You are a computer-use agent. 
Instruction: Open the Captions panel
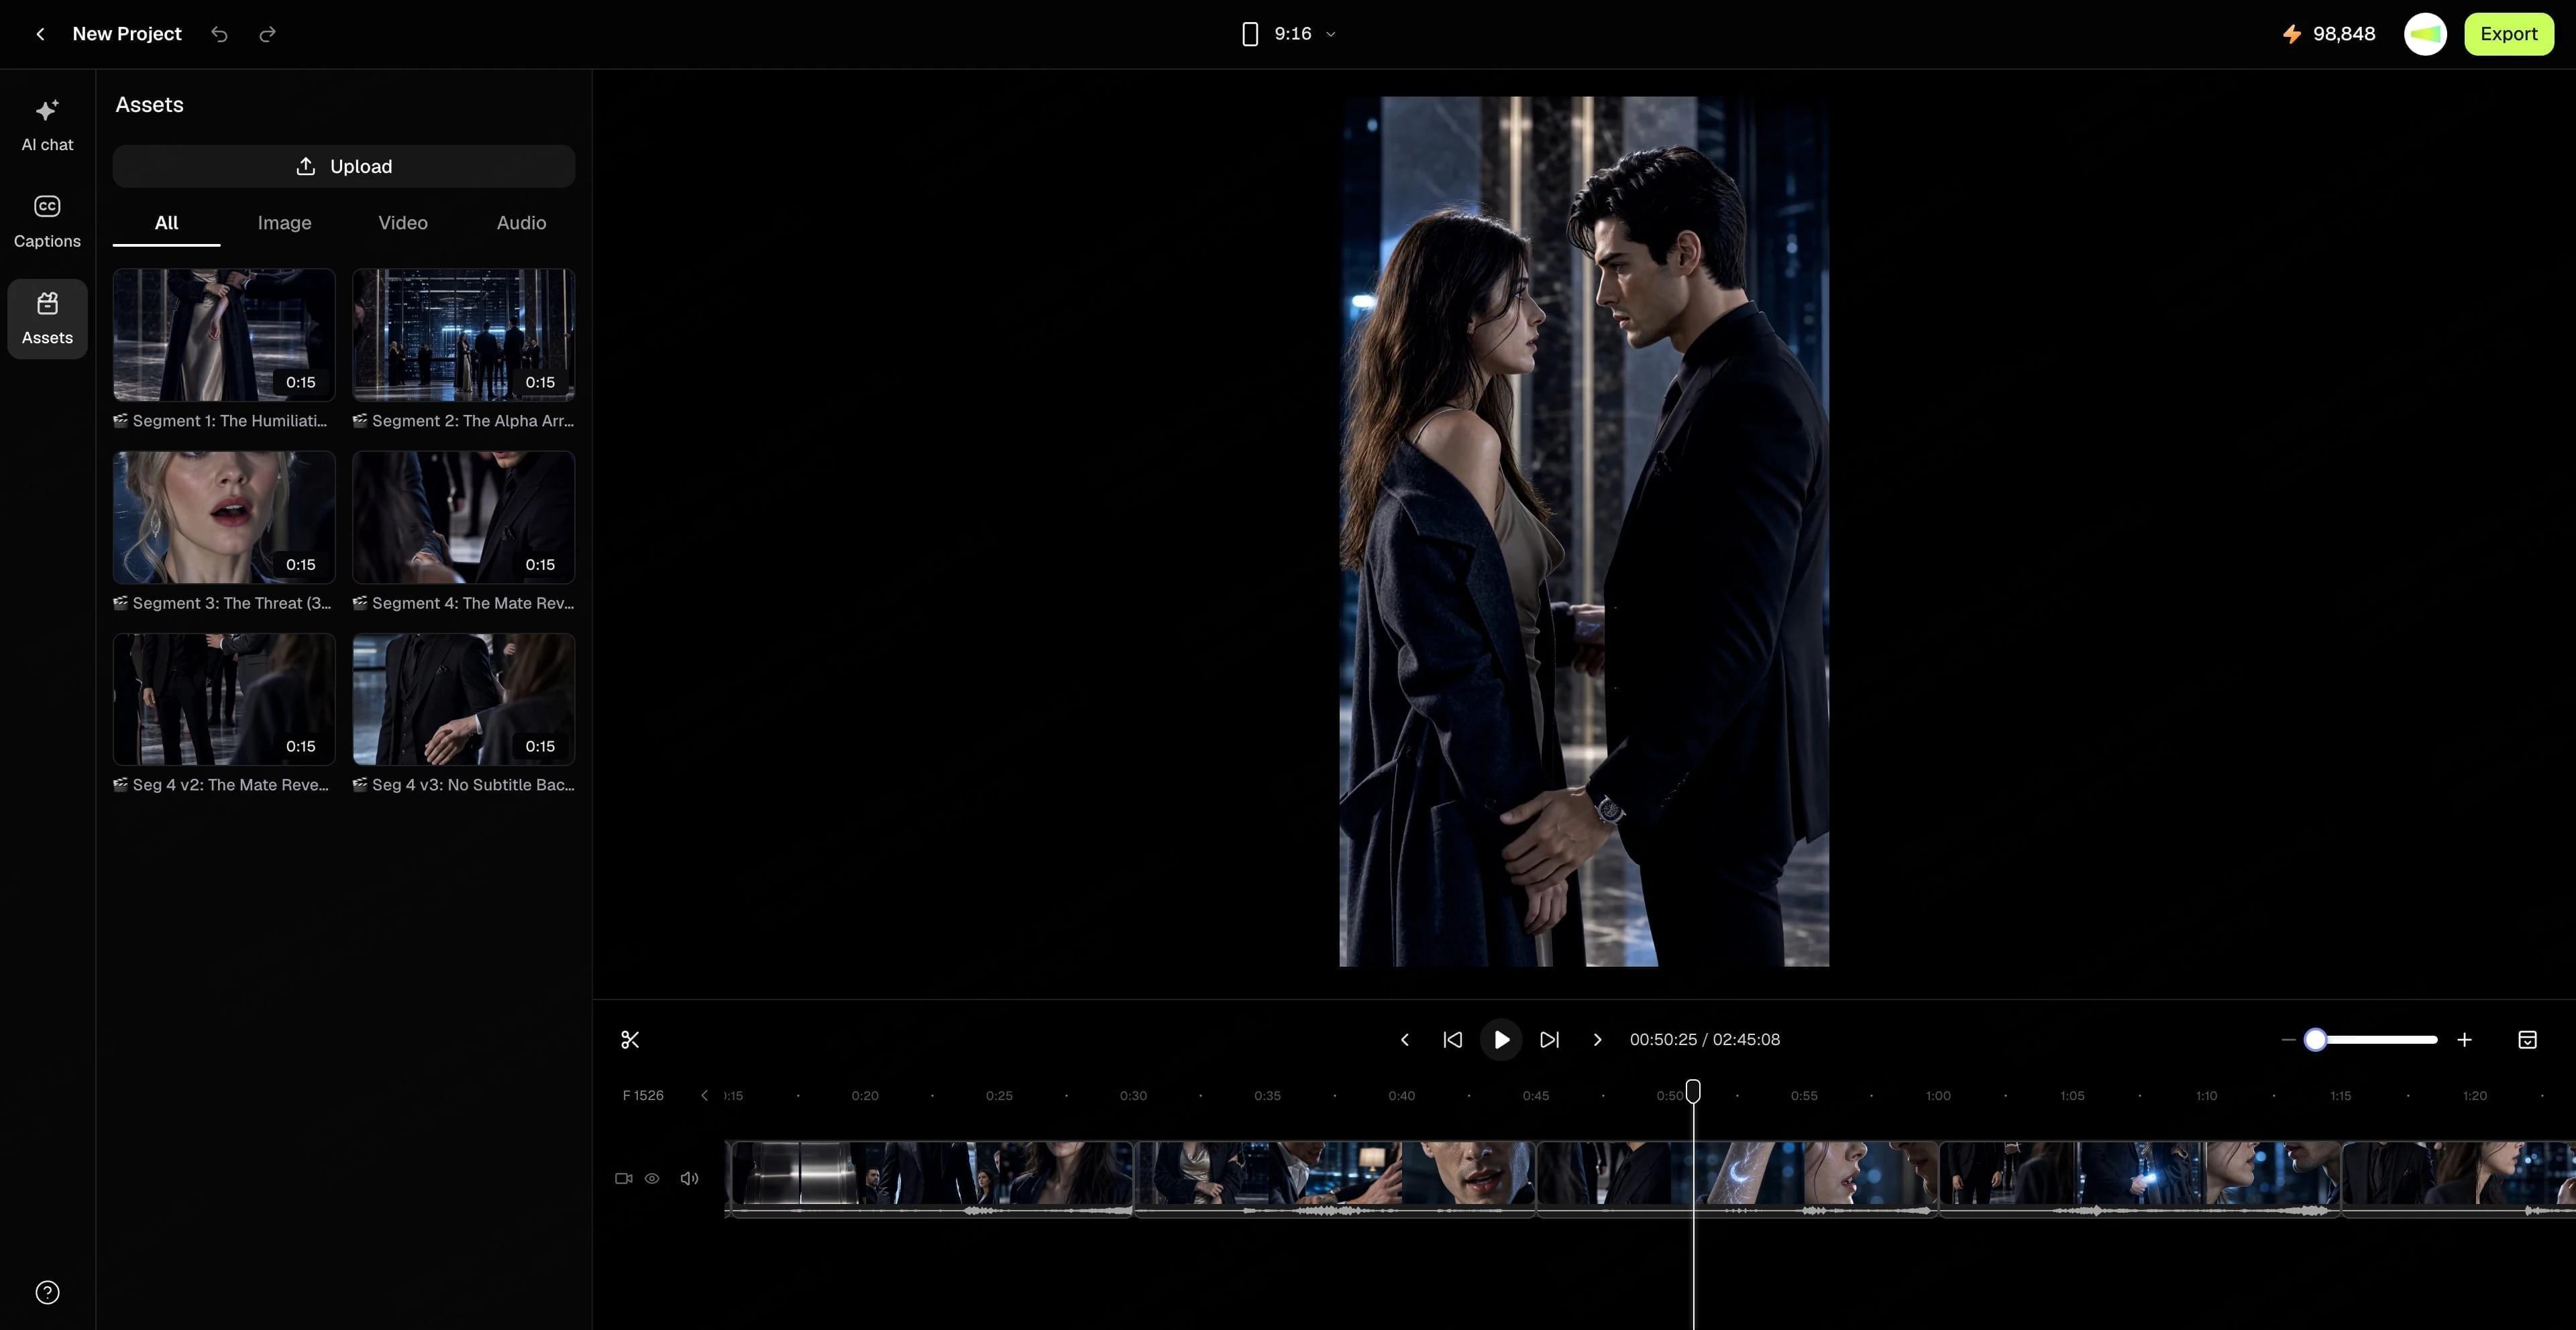point(47,222)
